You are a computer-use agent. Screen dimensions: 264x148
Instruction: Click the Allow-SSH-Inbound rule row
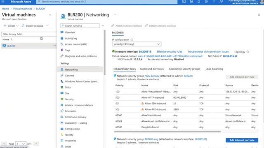click(x=186, y=104)
